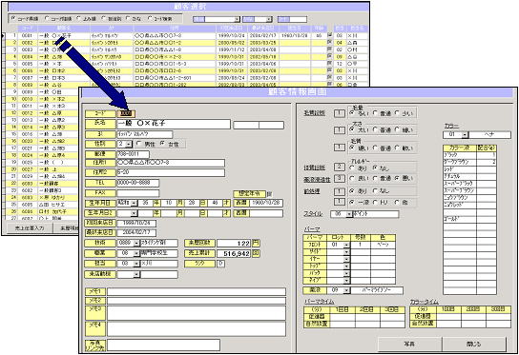
Task: Select コード検索 radio in customer list window
Action: (x=150, y=18)
